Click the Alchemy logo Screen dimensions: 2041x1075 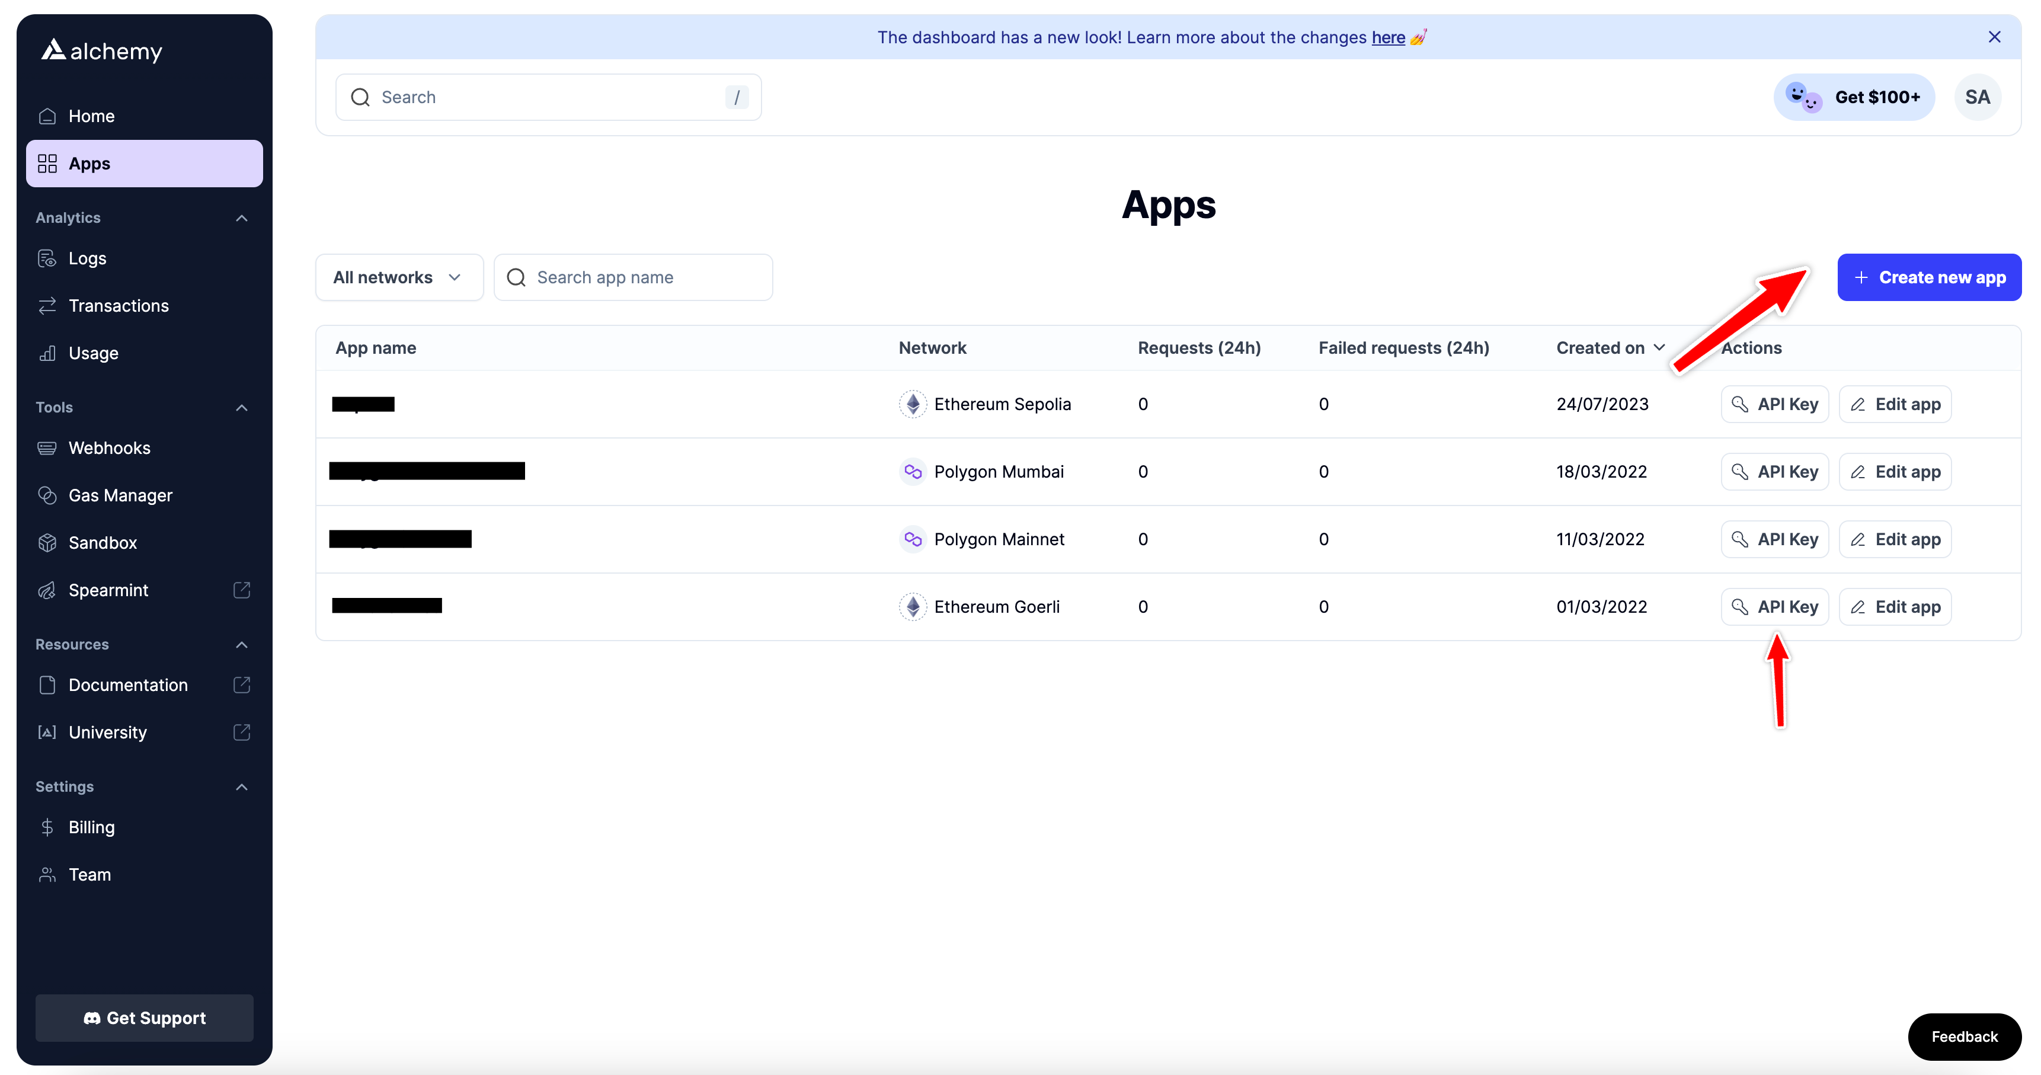[x=101, y=50]
